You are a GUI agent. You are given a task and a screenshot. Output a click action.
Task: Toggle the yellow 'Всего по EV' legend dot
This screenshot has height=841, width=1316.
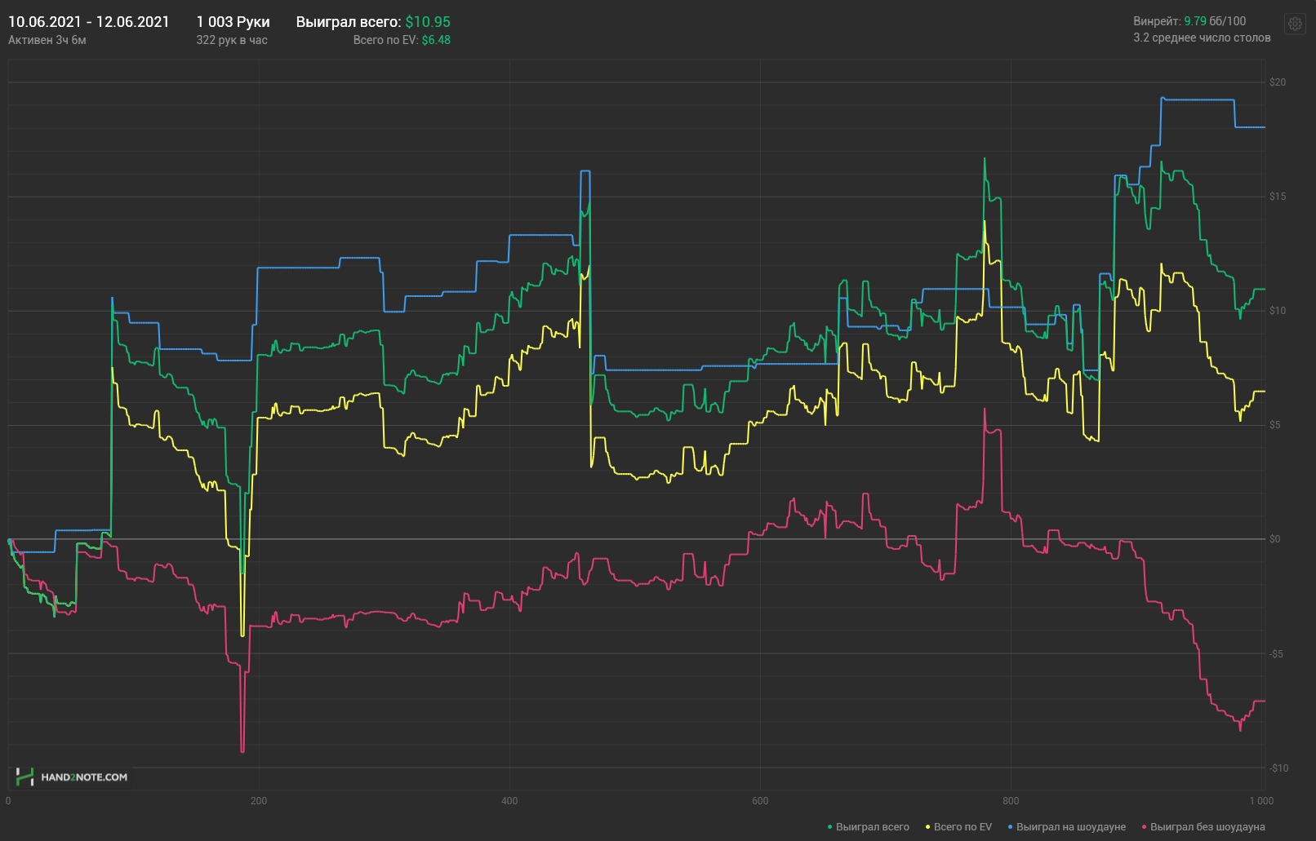coord(927,827)
